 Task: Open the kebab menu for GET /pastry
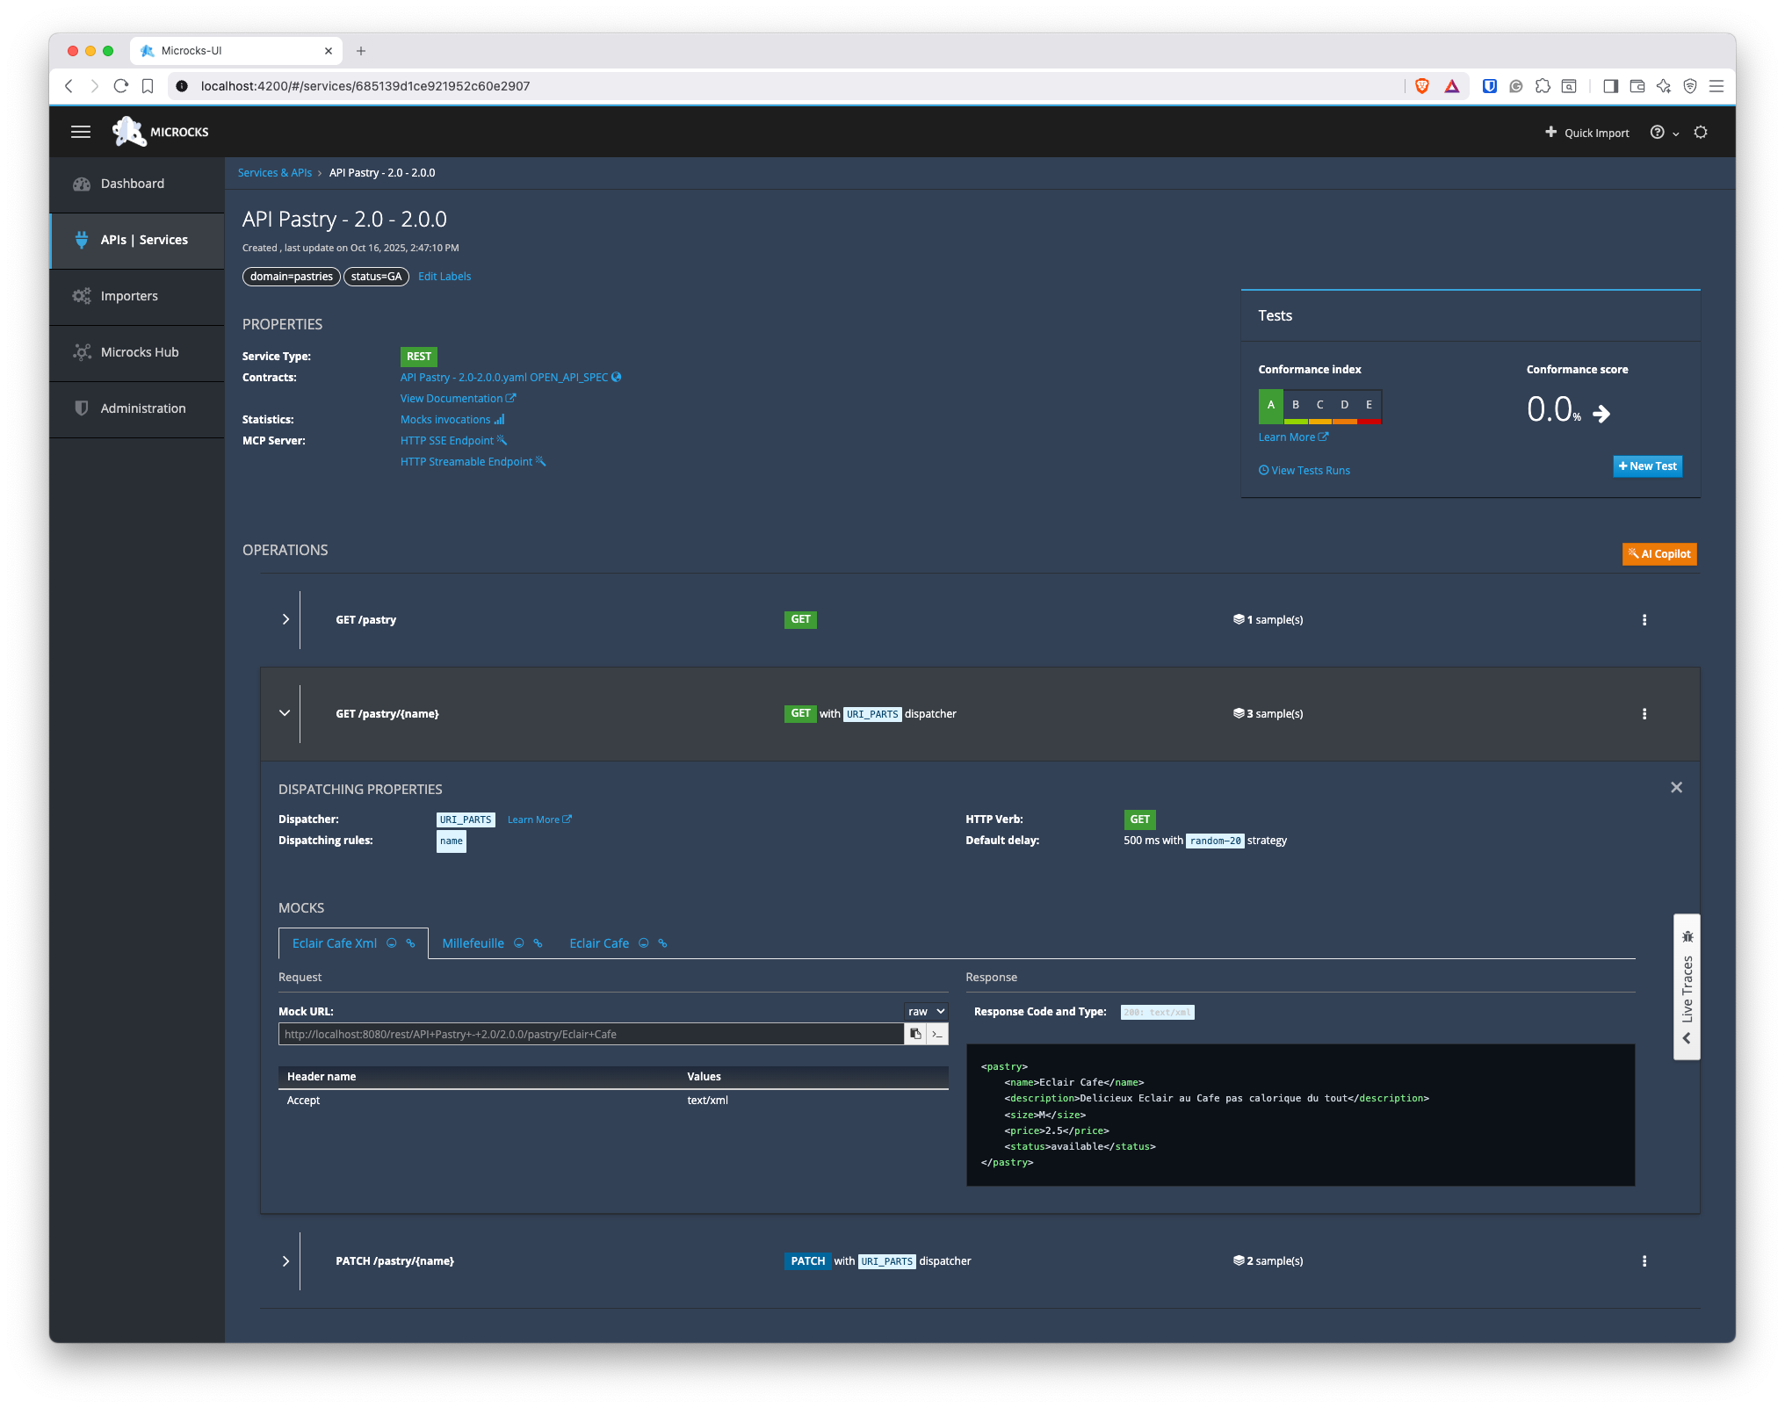pos(1644,620)
